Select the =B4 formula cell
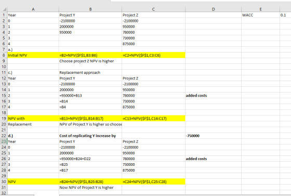 [x=90, y=107]
